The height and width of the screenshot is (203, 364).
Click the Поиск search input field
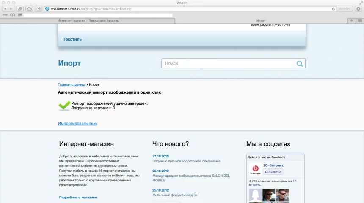[x=228, y=64]
